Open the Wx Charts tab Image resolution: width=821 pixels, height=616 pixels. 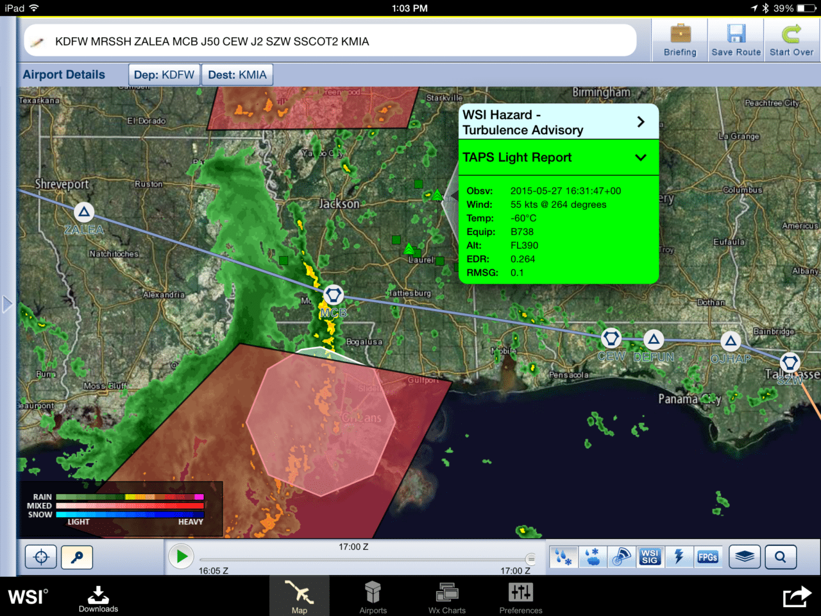point(447,597)
